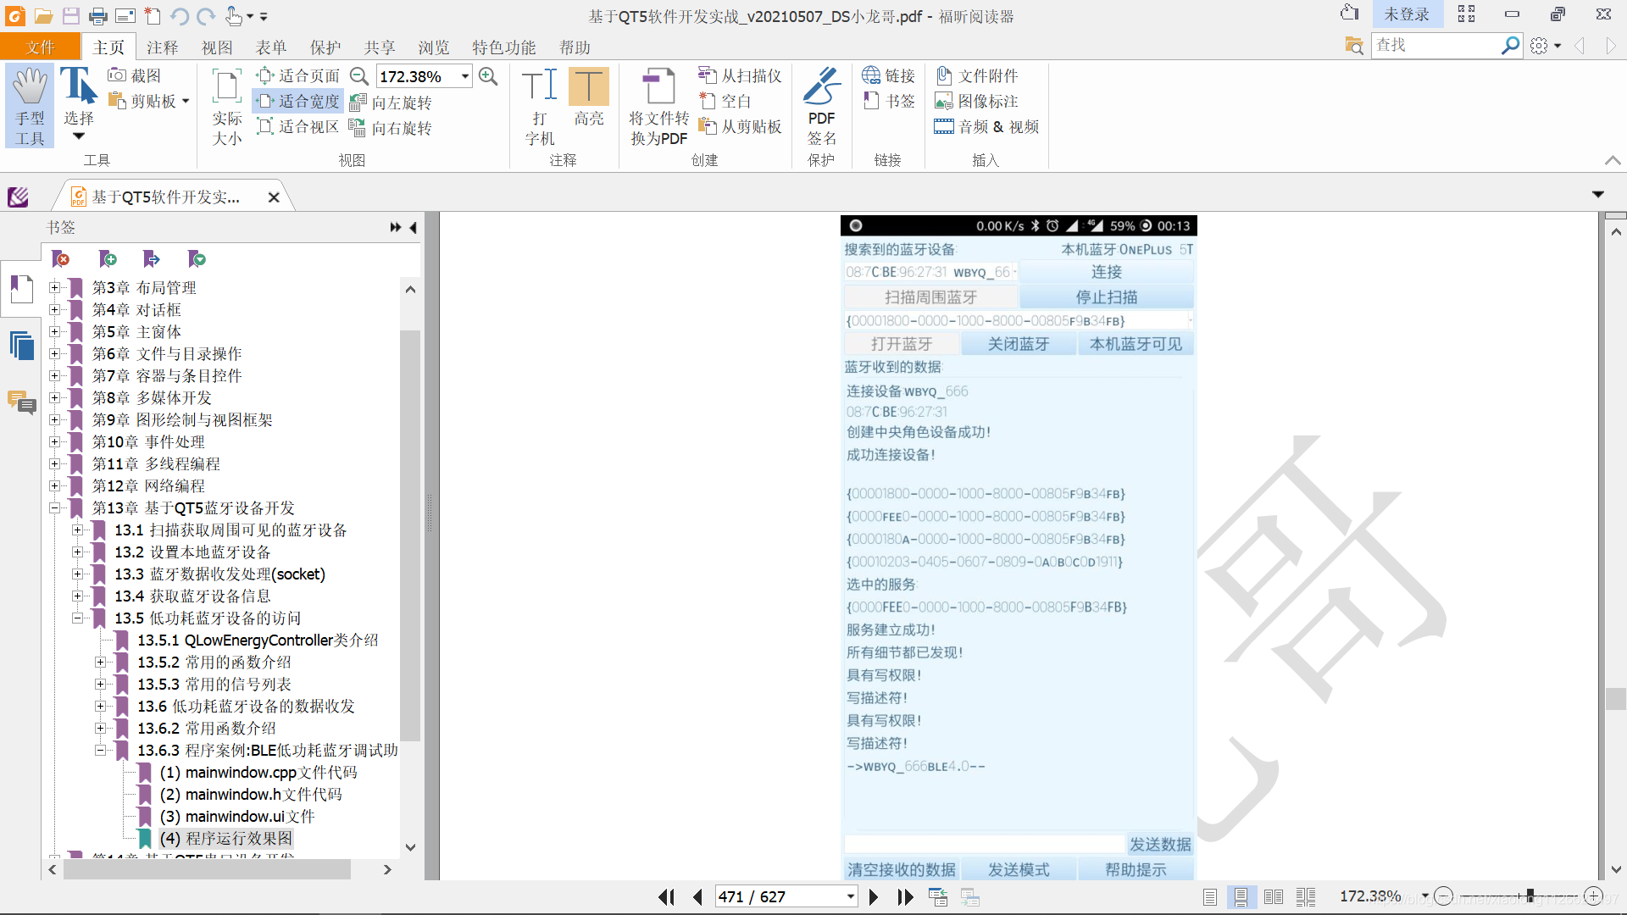This screenshot has height=915, width=1627.
Task: Click the zoom in magnifier icon
Action: click(x=488, y=76)
